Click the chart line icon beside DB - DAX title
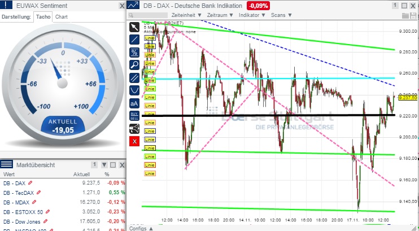Image resolution: width=419 pixels, height=231 pixels. click(x=133, y=5)
